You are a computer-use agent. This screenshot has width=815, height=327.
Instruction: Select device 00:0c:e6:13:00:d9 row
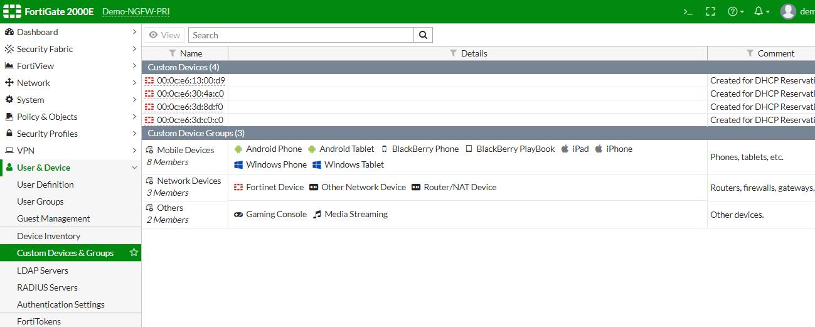pyautogui.click(x=478, y=80)
